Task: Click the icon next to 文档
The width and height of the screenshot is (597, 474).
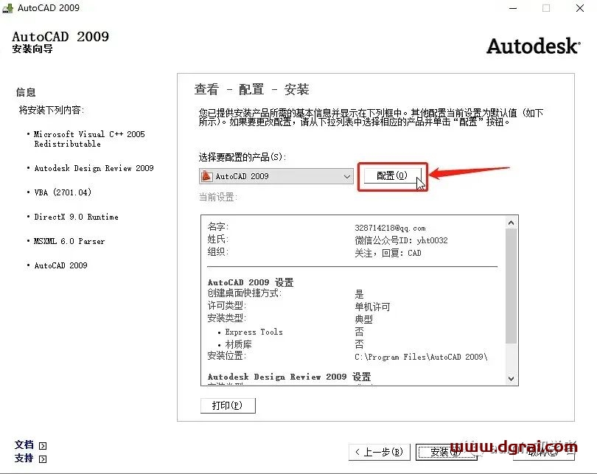Action: point(43,445)
